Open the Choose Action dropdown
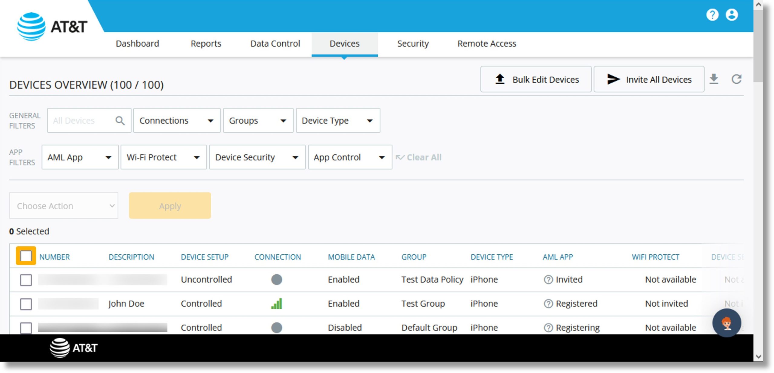Image resolution: width=774 pixels, height=373 pixels. point(63,206)
